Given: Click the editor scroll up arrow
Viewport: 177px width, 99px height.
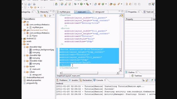Looking at the screenshot, I should (x=120, y=15).
